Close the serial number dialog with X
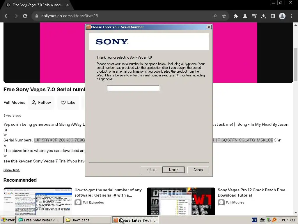 click(209, 27)
